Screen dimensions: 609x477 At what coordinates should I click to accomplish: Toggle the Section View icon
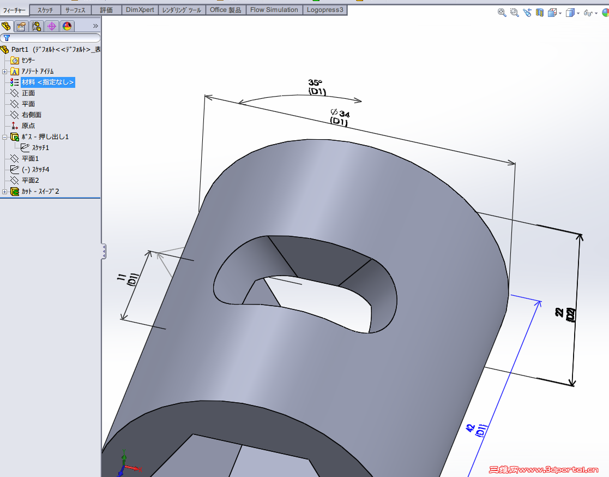point(539,13)
